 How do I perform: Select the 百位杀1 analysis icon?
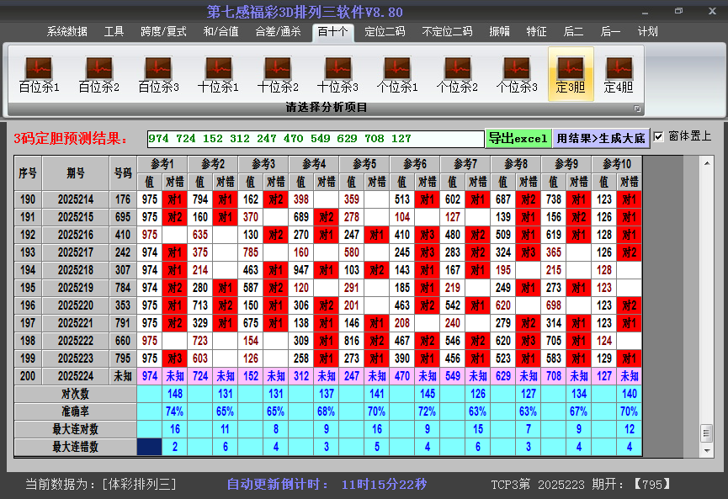coord(39,74)
